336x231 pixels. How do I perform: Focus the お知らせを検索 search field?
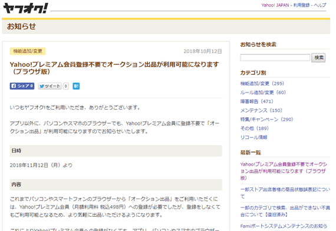point(275,58)
